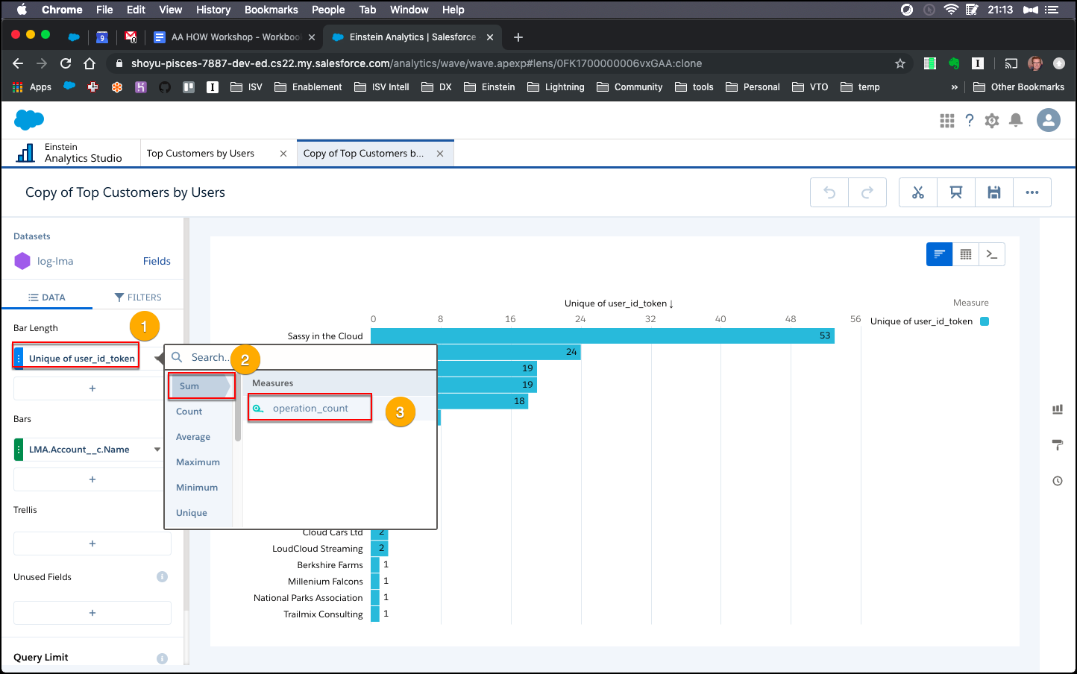Bookmark this page with star icon
Image resolution: width=1077 pixels, height=674 pixels.
point(900,63)
